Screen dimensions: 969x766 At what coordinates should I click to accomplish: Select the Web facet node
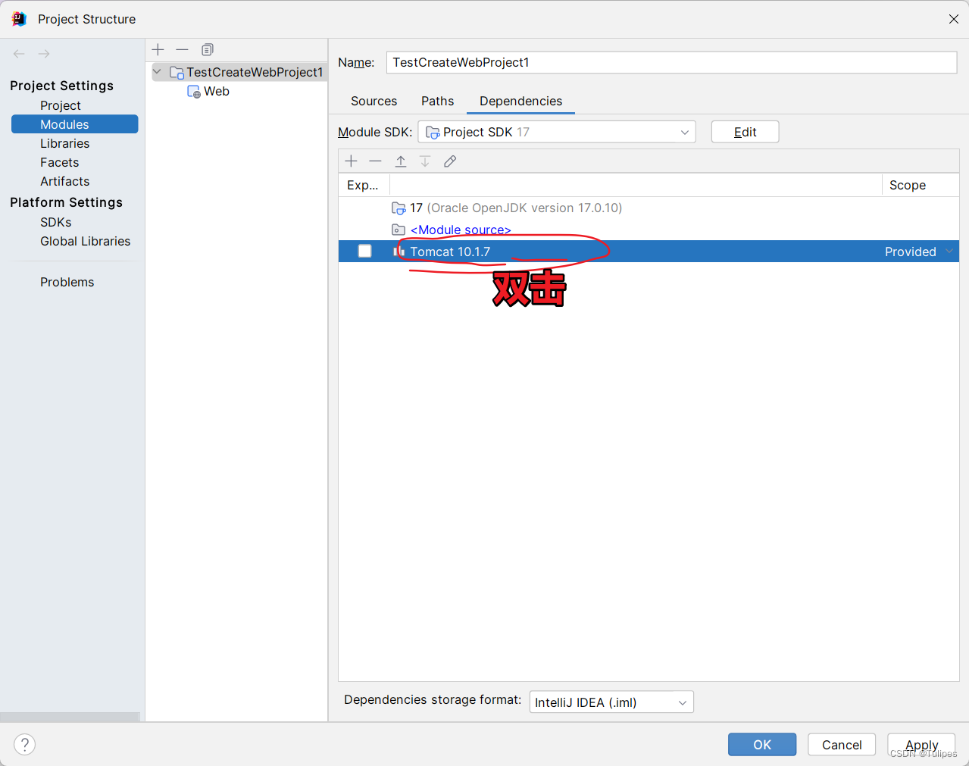(x=216, y=91)
